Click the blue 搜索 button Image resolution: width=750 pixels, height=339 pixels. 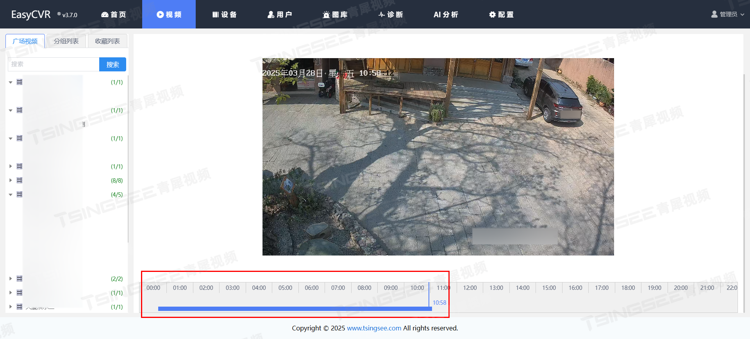(x=112, y=64)
